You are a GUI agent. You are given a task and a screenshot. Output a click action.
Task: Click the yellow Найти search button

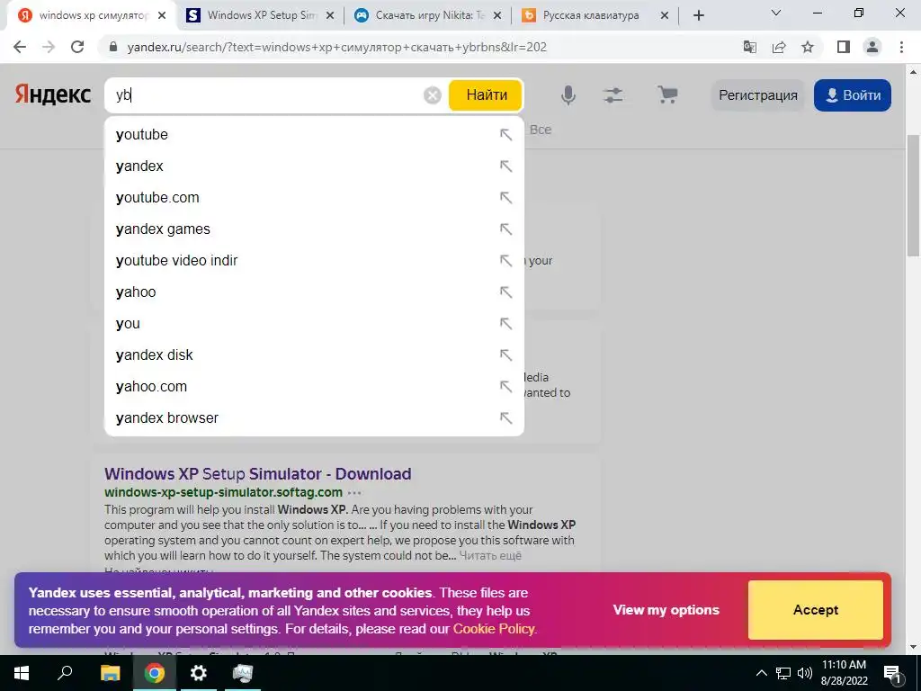pyautogui.click(x=486, y=95)
